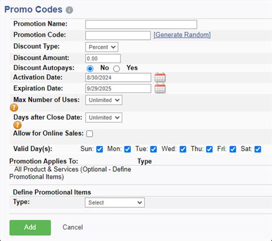The height and width of the screenshot is (241, 272).
Task: Uncheck the Mon valid day checkbox
Action: click(x=127, y=149)
